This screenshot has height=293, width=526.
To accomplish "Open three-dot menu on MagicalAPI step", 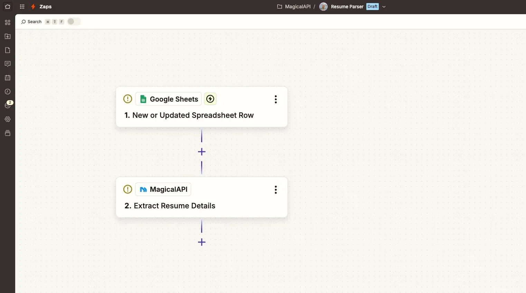I will 276,190.
